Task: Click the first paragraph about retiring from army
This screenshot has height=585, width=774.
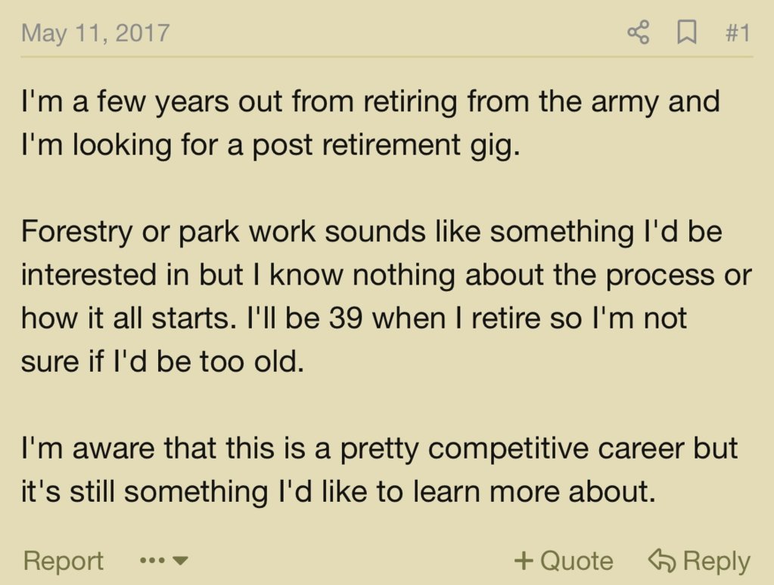Action: click(370, 123)
